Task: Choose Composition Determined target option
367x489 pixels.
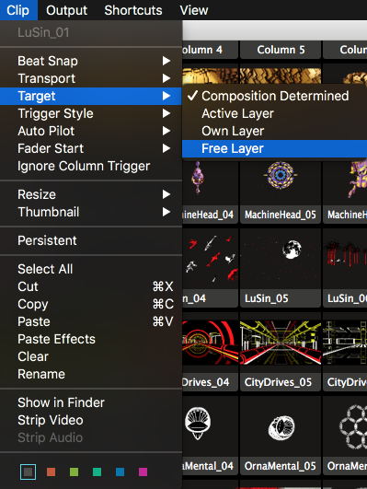Action: [x=274, y=96]
